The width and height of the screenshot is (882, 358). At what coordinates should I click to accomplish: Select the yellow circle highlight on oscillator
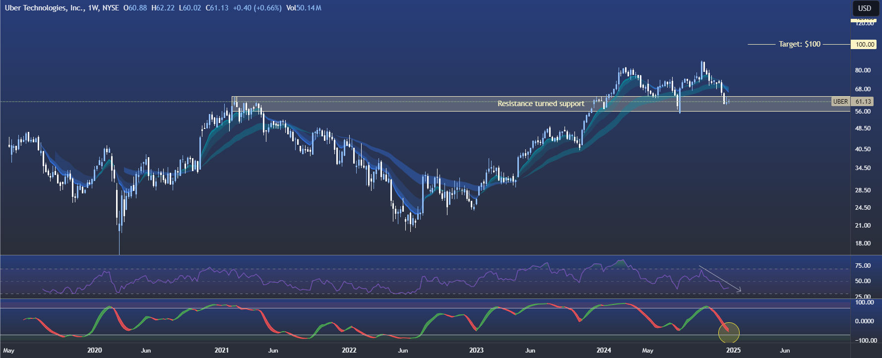(x=729, y=333)
